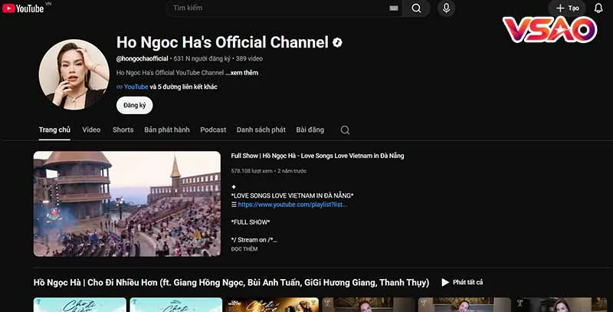Click the */ Stream on /* description line
This screenshot has width=613, height=312.
(x=254, y=240)
